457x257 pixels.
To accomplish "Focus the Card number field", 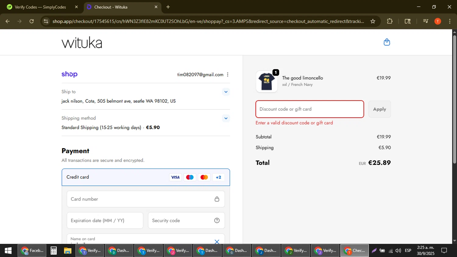I will (146, 199).
